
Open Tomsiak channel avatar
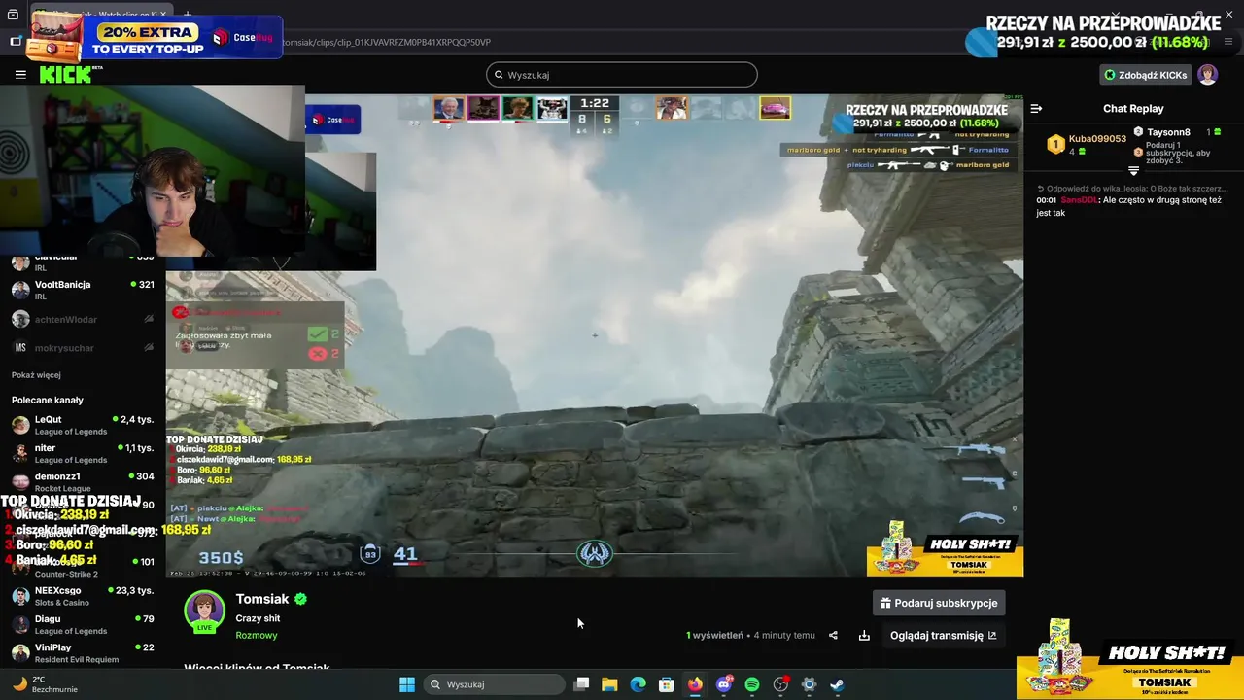204,612
